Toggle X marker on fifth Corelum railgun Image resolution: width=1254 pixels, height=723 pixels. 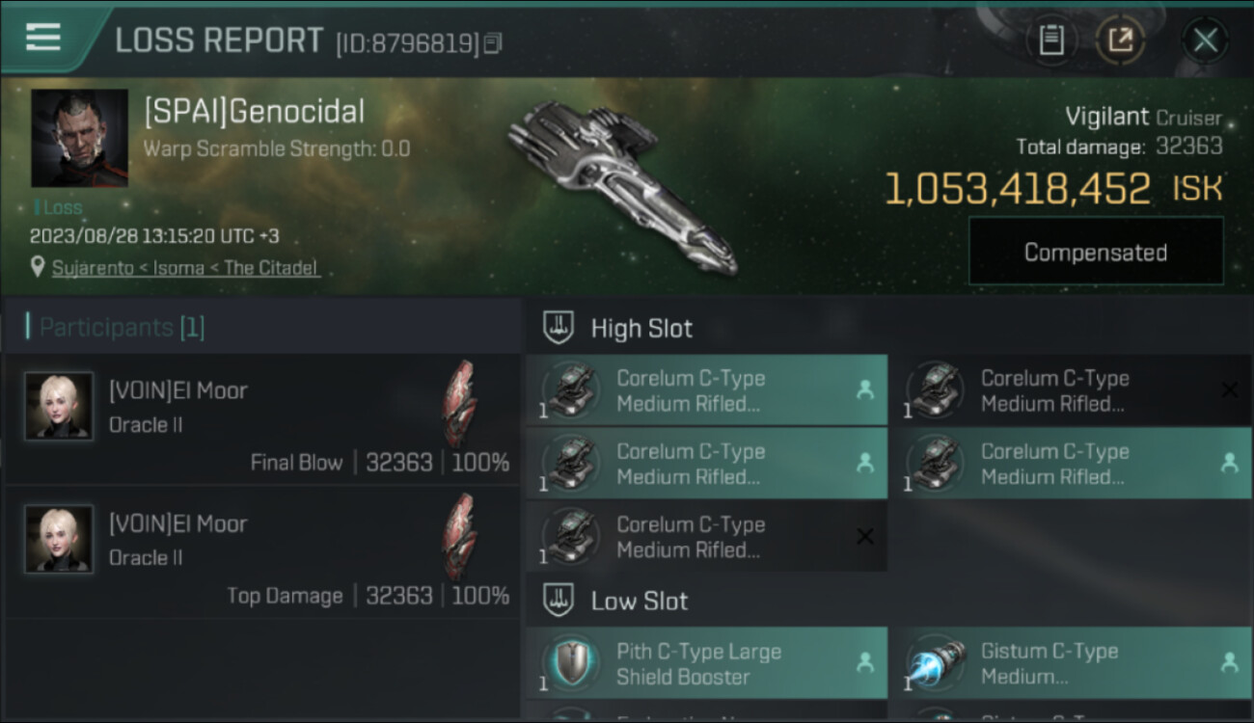[x=865, y=537]
